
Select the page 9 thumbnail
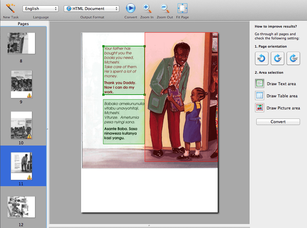21,84
